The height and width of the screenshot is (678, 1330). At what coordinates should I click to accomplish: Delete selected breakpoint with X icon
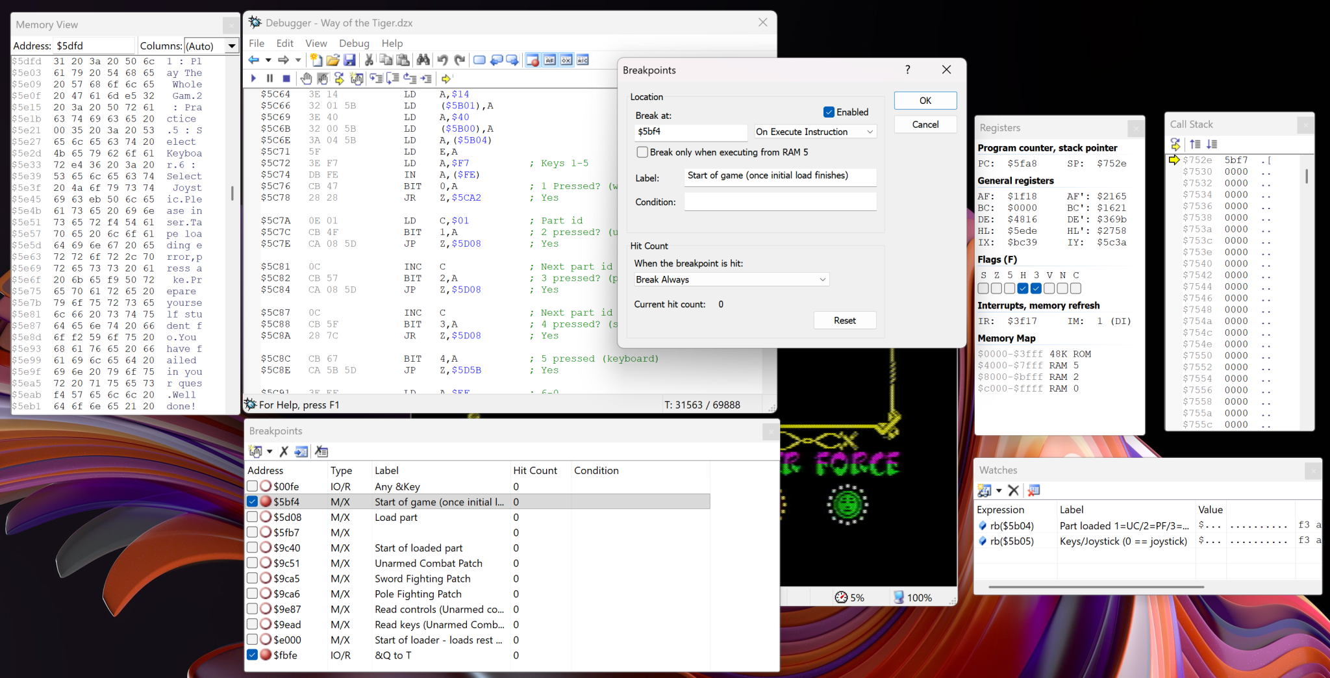[x=284, y=451]
